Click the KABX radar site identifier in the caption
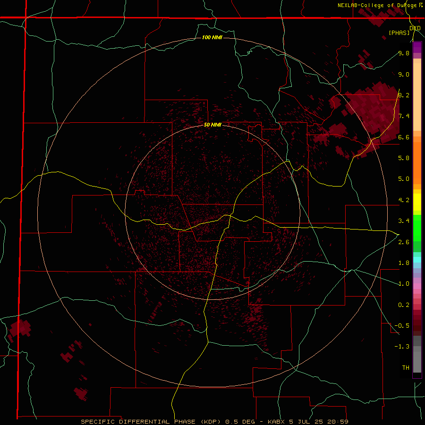 click(276, 422)
